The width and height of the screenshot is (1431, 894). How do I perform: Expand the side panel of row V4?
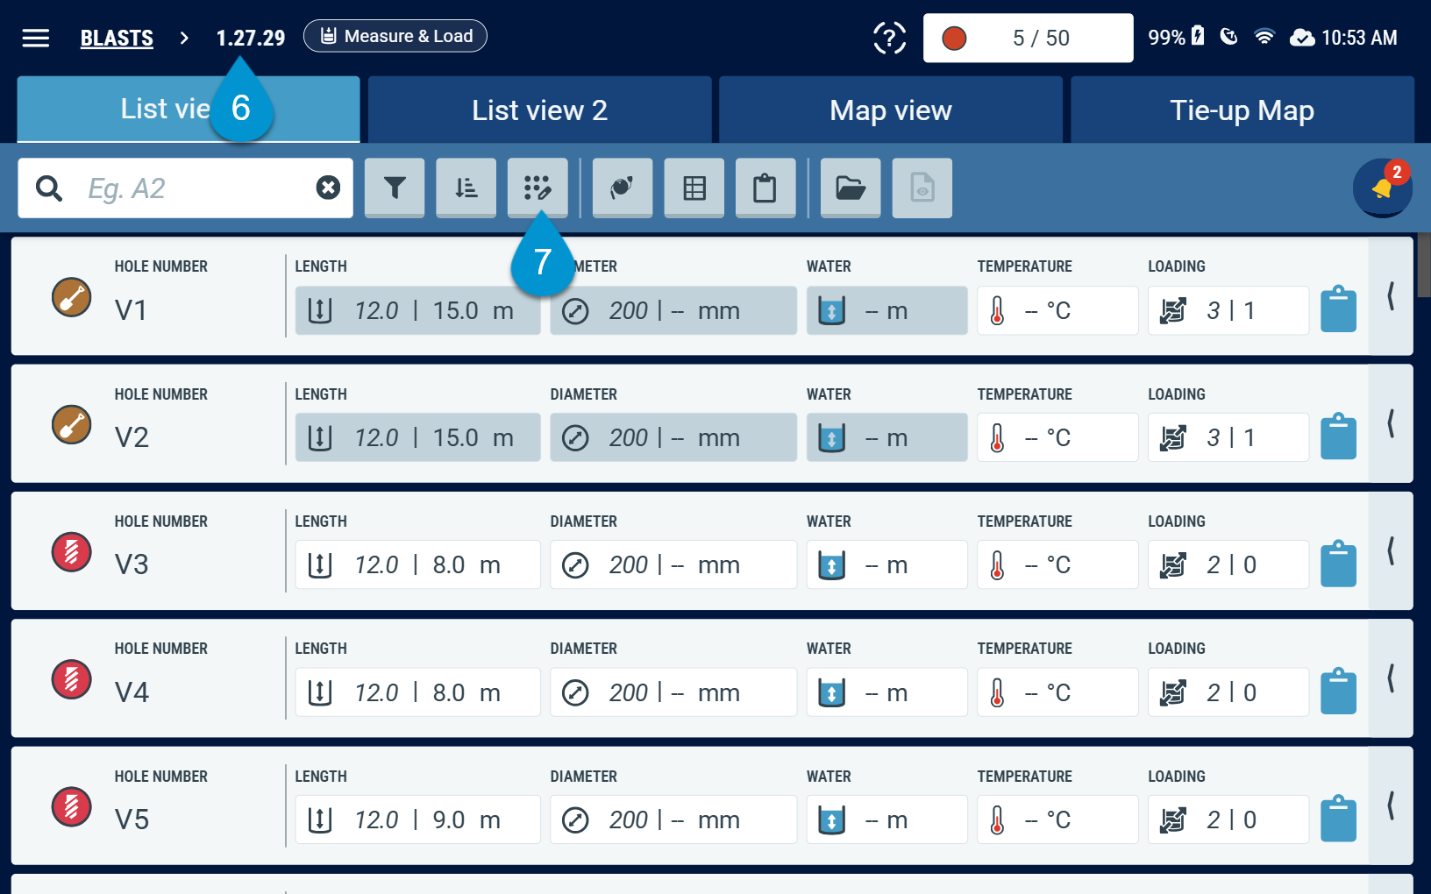1391,678
